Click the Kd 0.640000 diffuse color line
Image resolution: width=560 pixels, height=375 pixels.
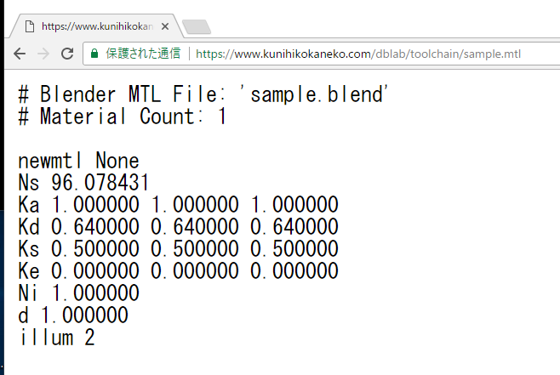pos(178,227)
